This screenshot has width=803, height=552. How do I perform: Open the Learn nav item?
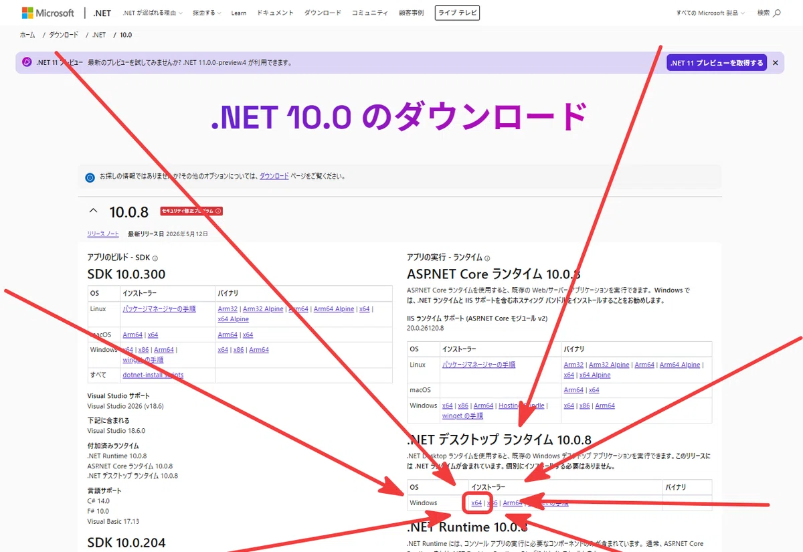[x=238, y=13]
